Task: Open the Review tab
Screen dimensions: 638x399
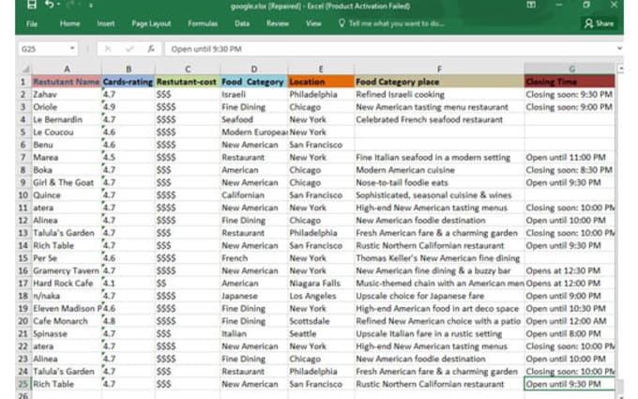Action: click(x=278, y=23)
